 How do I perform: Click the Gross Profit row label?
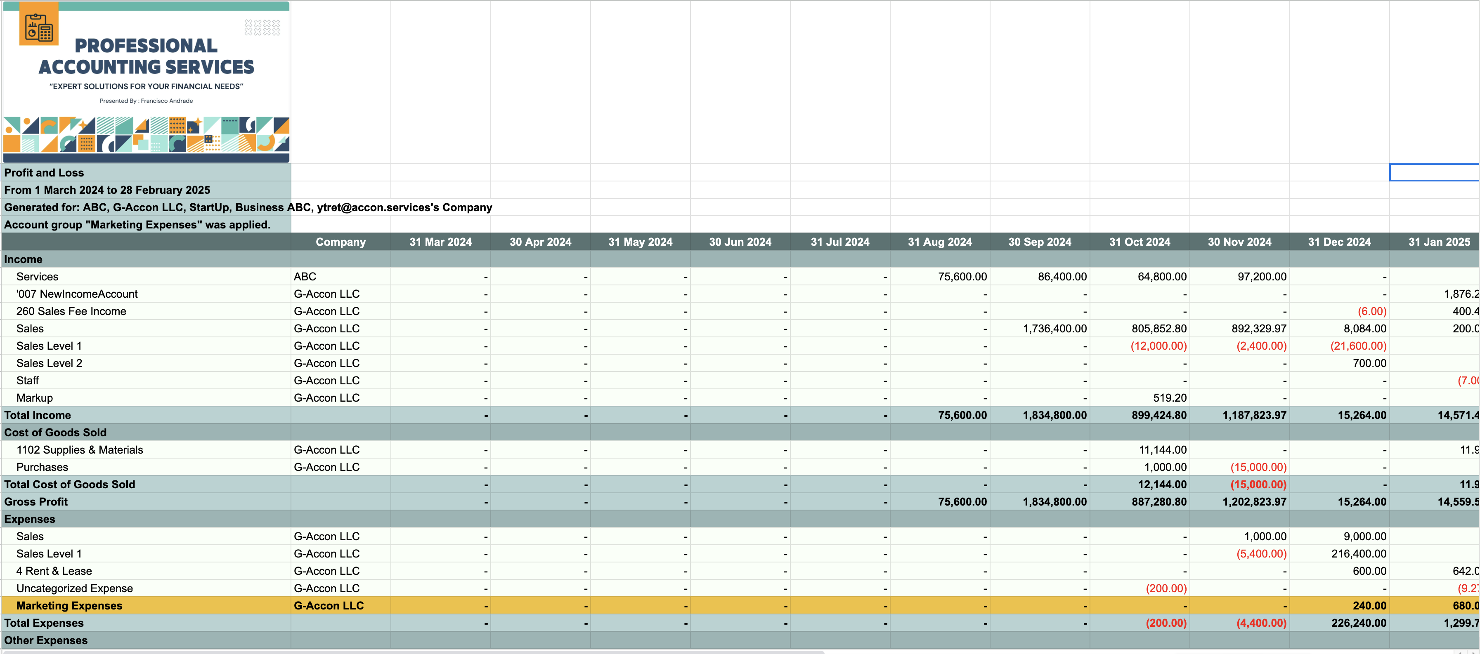36,502
